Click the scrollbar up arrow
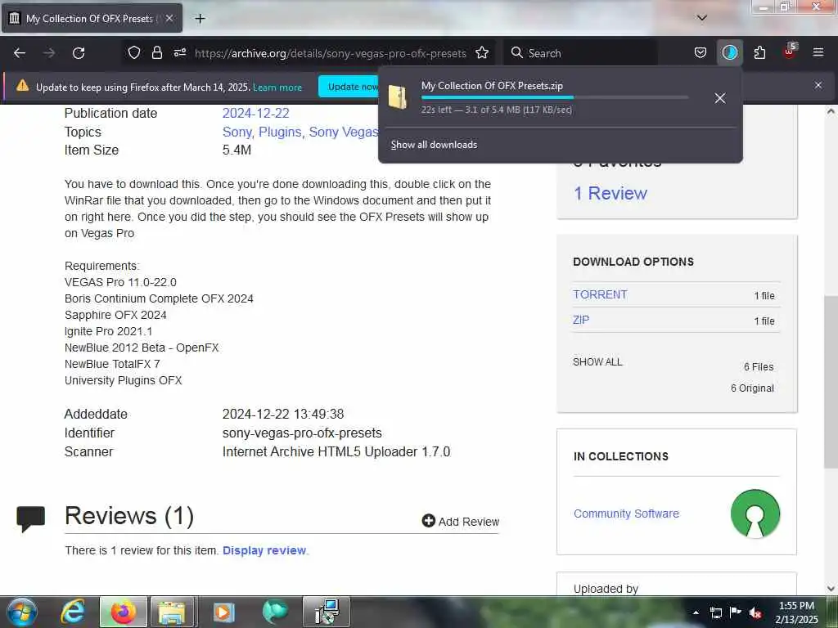The width and height of the screenshot is (838, 628). coord(831,111)
